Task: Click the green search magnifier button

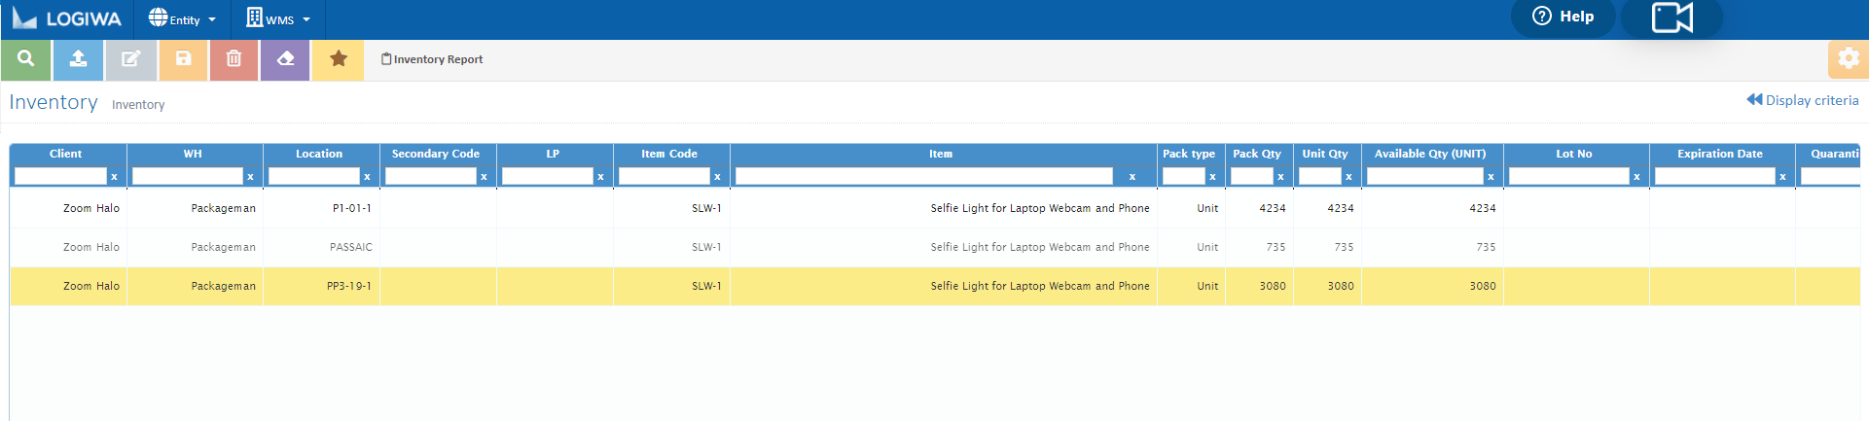Action: pyautogui.click(x=26, y=59)
